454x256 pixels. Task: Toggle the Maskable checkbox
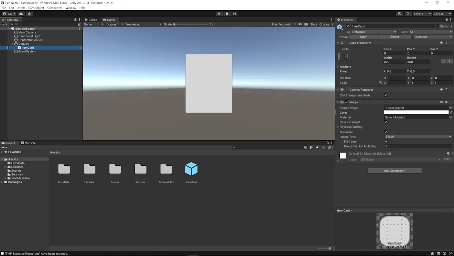coord(386,132)
